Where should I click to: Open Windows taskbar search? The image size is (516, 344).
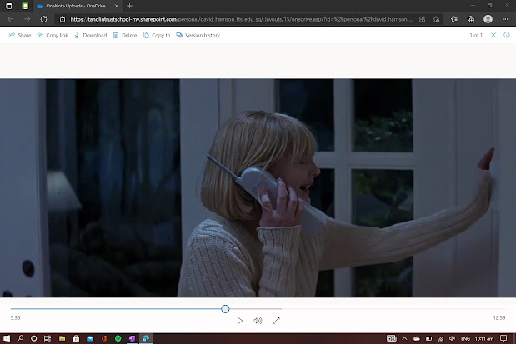click(x=20, y=338)
